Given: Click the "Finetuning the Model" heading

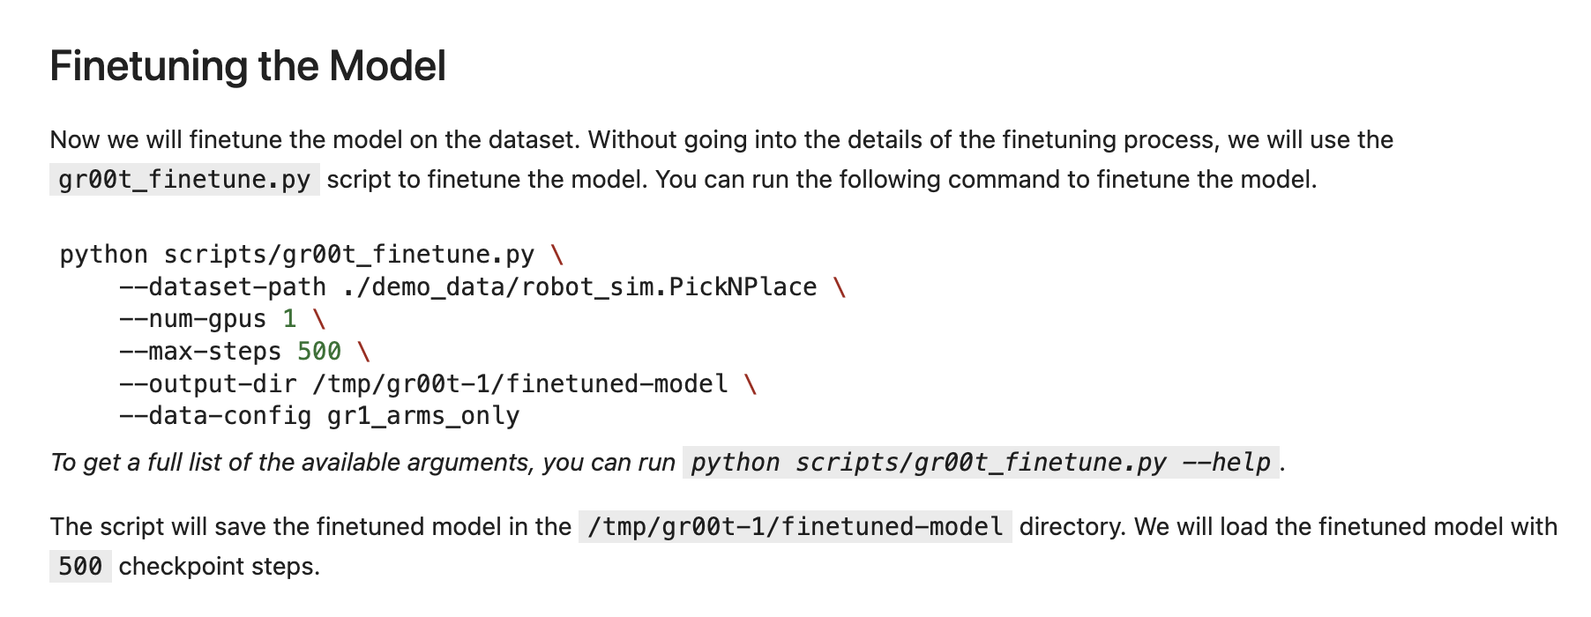Looking at the screenshot, I should pyautogui.click(x=248, y=66).
